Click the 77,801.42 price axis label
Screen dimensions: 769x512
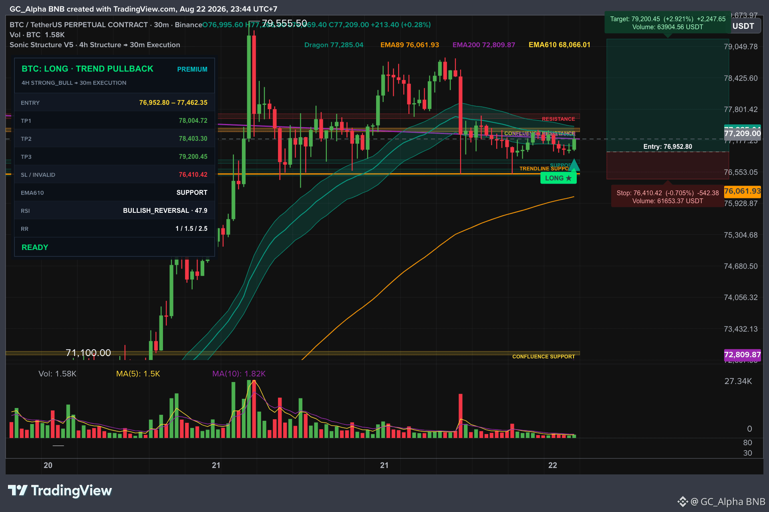741,110
